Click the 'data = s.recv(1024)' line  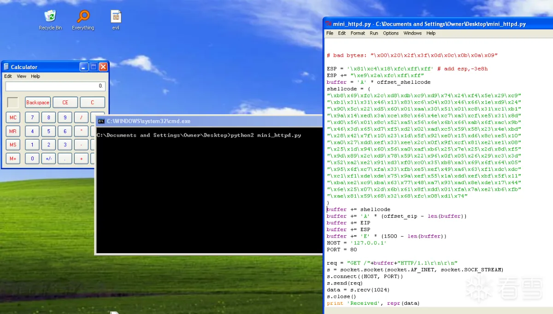tap(358, 290)
